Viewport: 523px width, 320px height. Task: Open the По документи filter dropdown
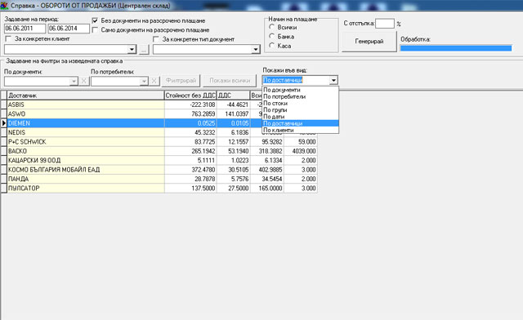tap(74, 81)
